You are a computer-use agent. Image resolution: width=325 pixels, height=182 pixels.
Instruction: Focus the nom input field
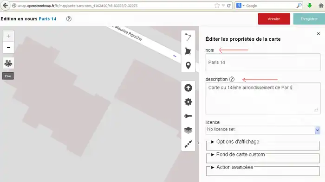click(263, 62)
